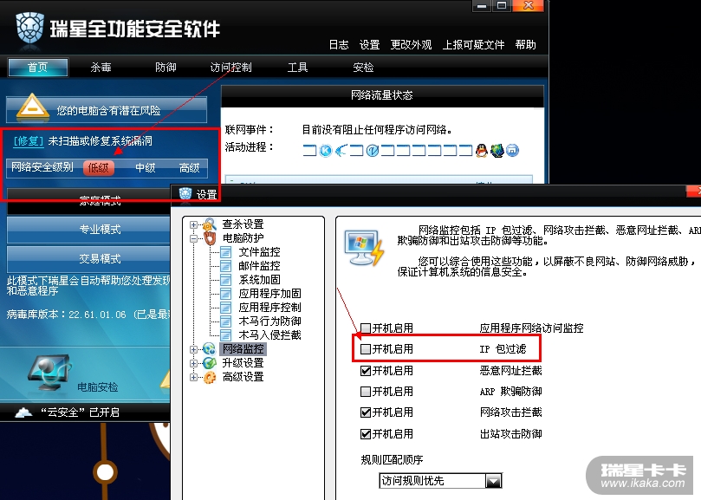Select 应用程序加固 in settings tree
Image resolution: width=701 pixels, height=500 pixels.
(269, 294)
